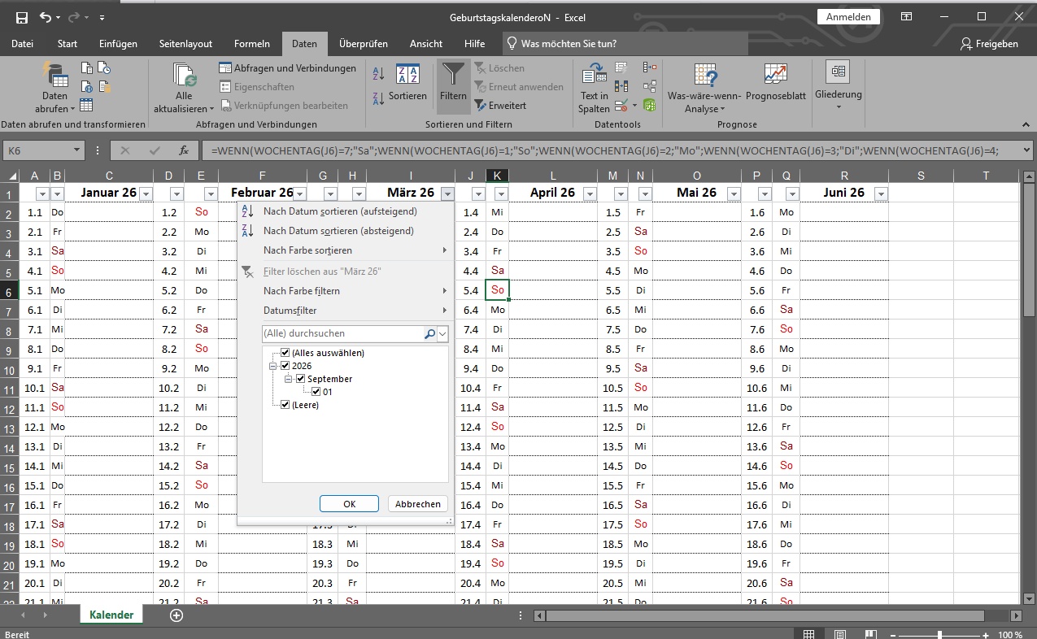1037x639 pixels.
Task: Collapse the September tree node
Action: pos(288,379)
